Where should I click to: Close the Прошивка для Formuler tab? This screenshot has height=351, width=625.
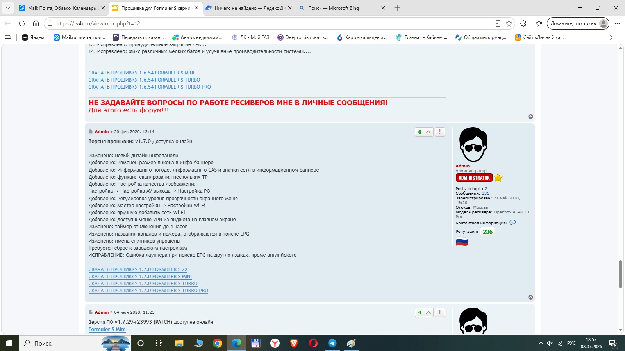(196, 8)
